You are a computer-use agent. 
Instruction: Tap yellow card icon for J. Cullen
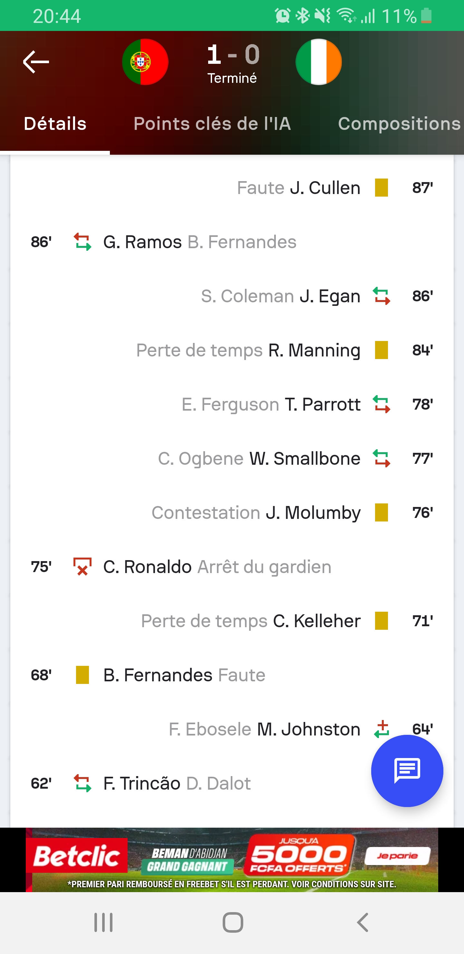point(382,188)
